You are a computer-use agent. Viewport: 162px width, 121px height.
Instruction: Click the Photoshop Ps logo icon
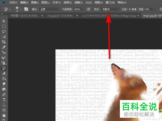tap(4, 3)
